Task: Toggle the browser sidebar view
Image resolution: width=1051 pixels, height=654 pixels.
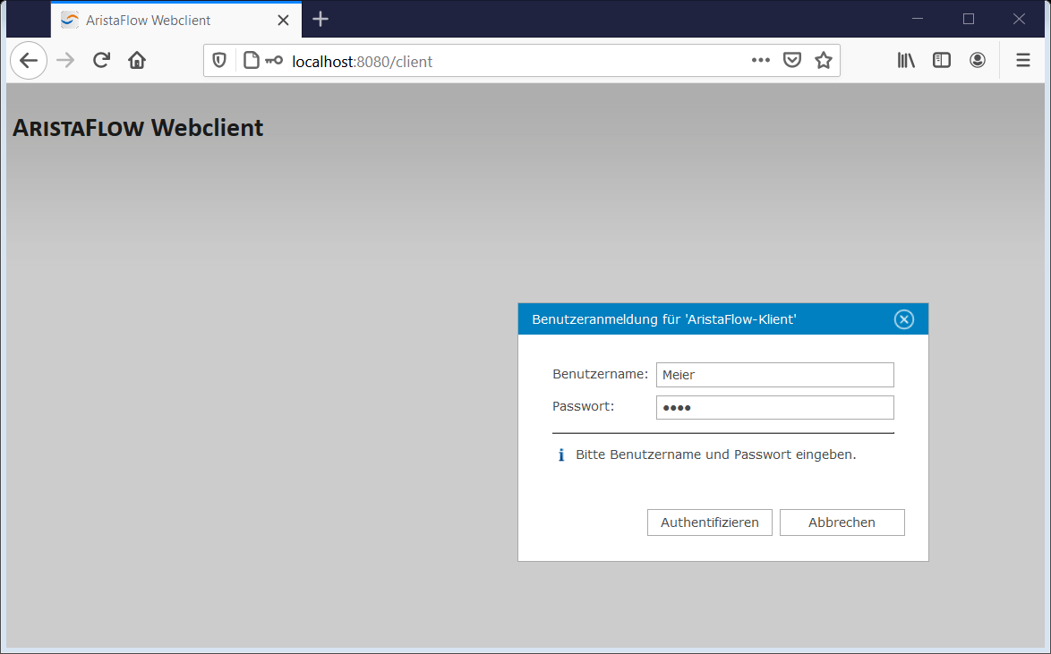Action: tap(942, 61)
